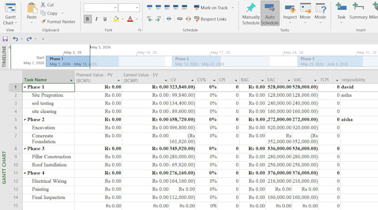This screenshot has height=210, width=378.
Task: Mark task 25% complete
Action: [158, 7]
